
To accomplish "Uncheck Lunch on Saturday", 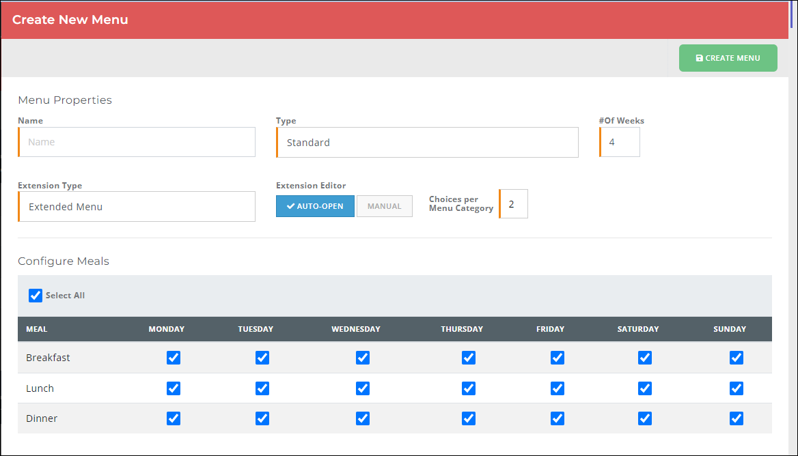I will (645, 388).
